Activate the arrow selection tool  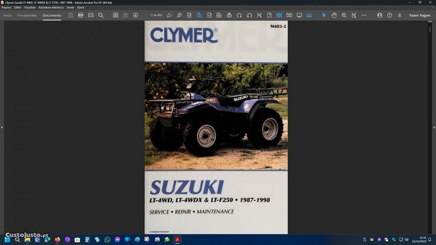pyautogui.click(x=324, y=15)
